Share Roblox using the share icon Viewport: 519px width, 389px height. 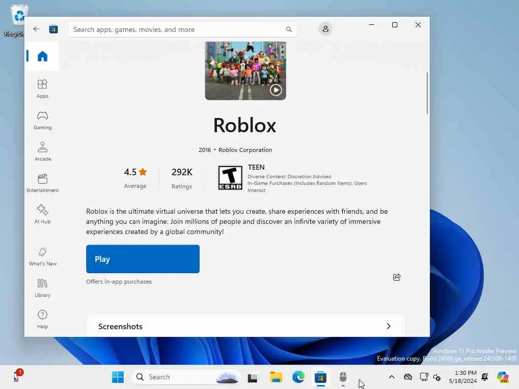396,277
